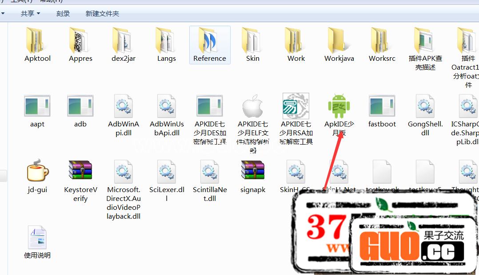Click the 刻录 toolbar button
The image size is (479, 275).
63,14
